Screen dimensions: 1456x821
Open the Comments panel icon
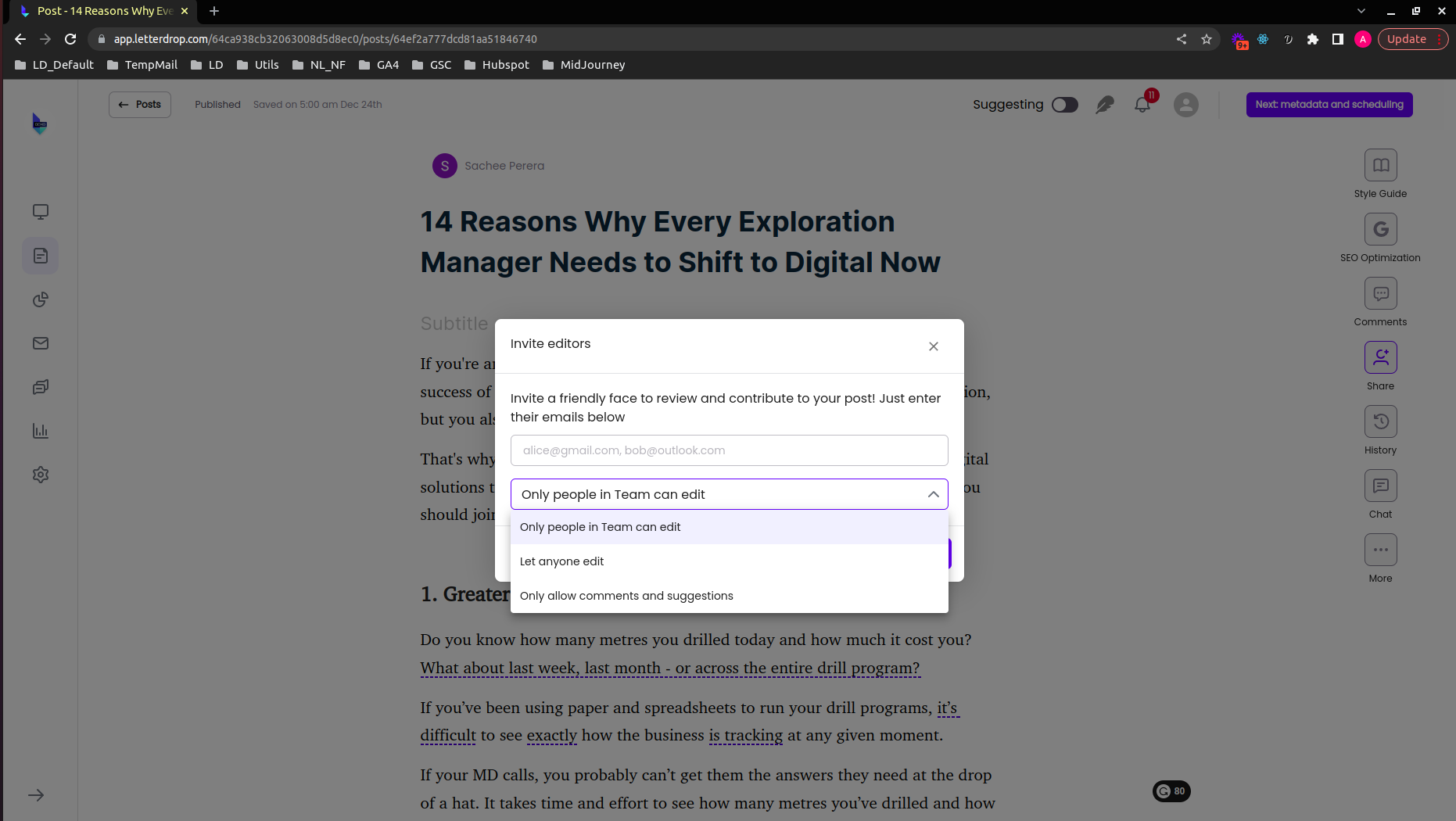tap(1380, 293)
